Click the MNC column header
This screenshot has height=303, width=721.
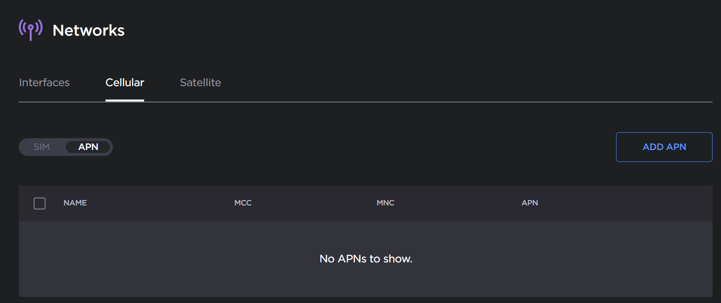[385, 203]
